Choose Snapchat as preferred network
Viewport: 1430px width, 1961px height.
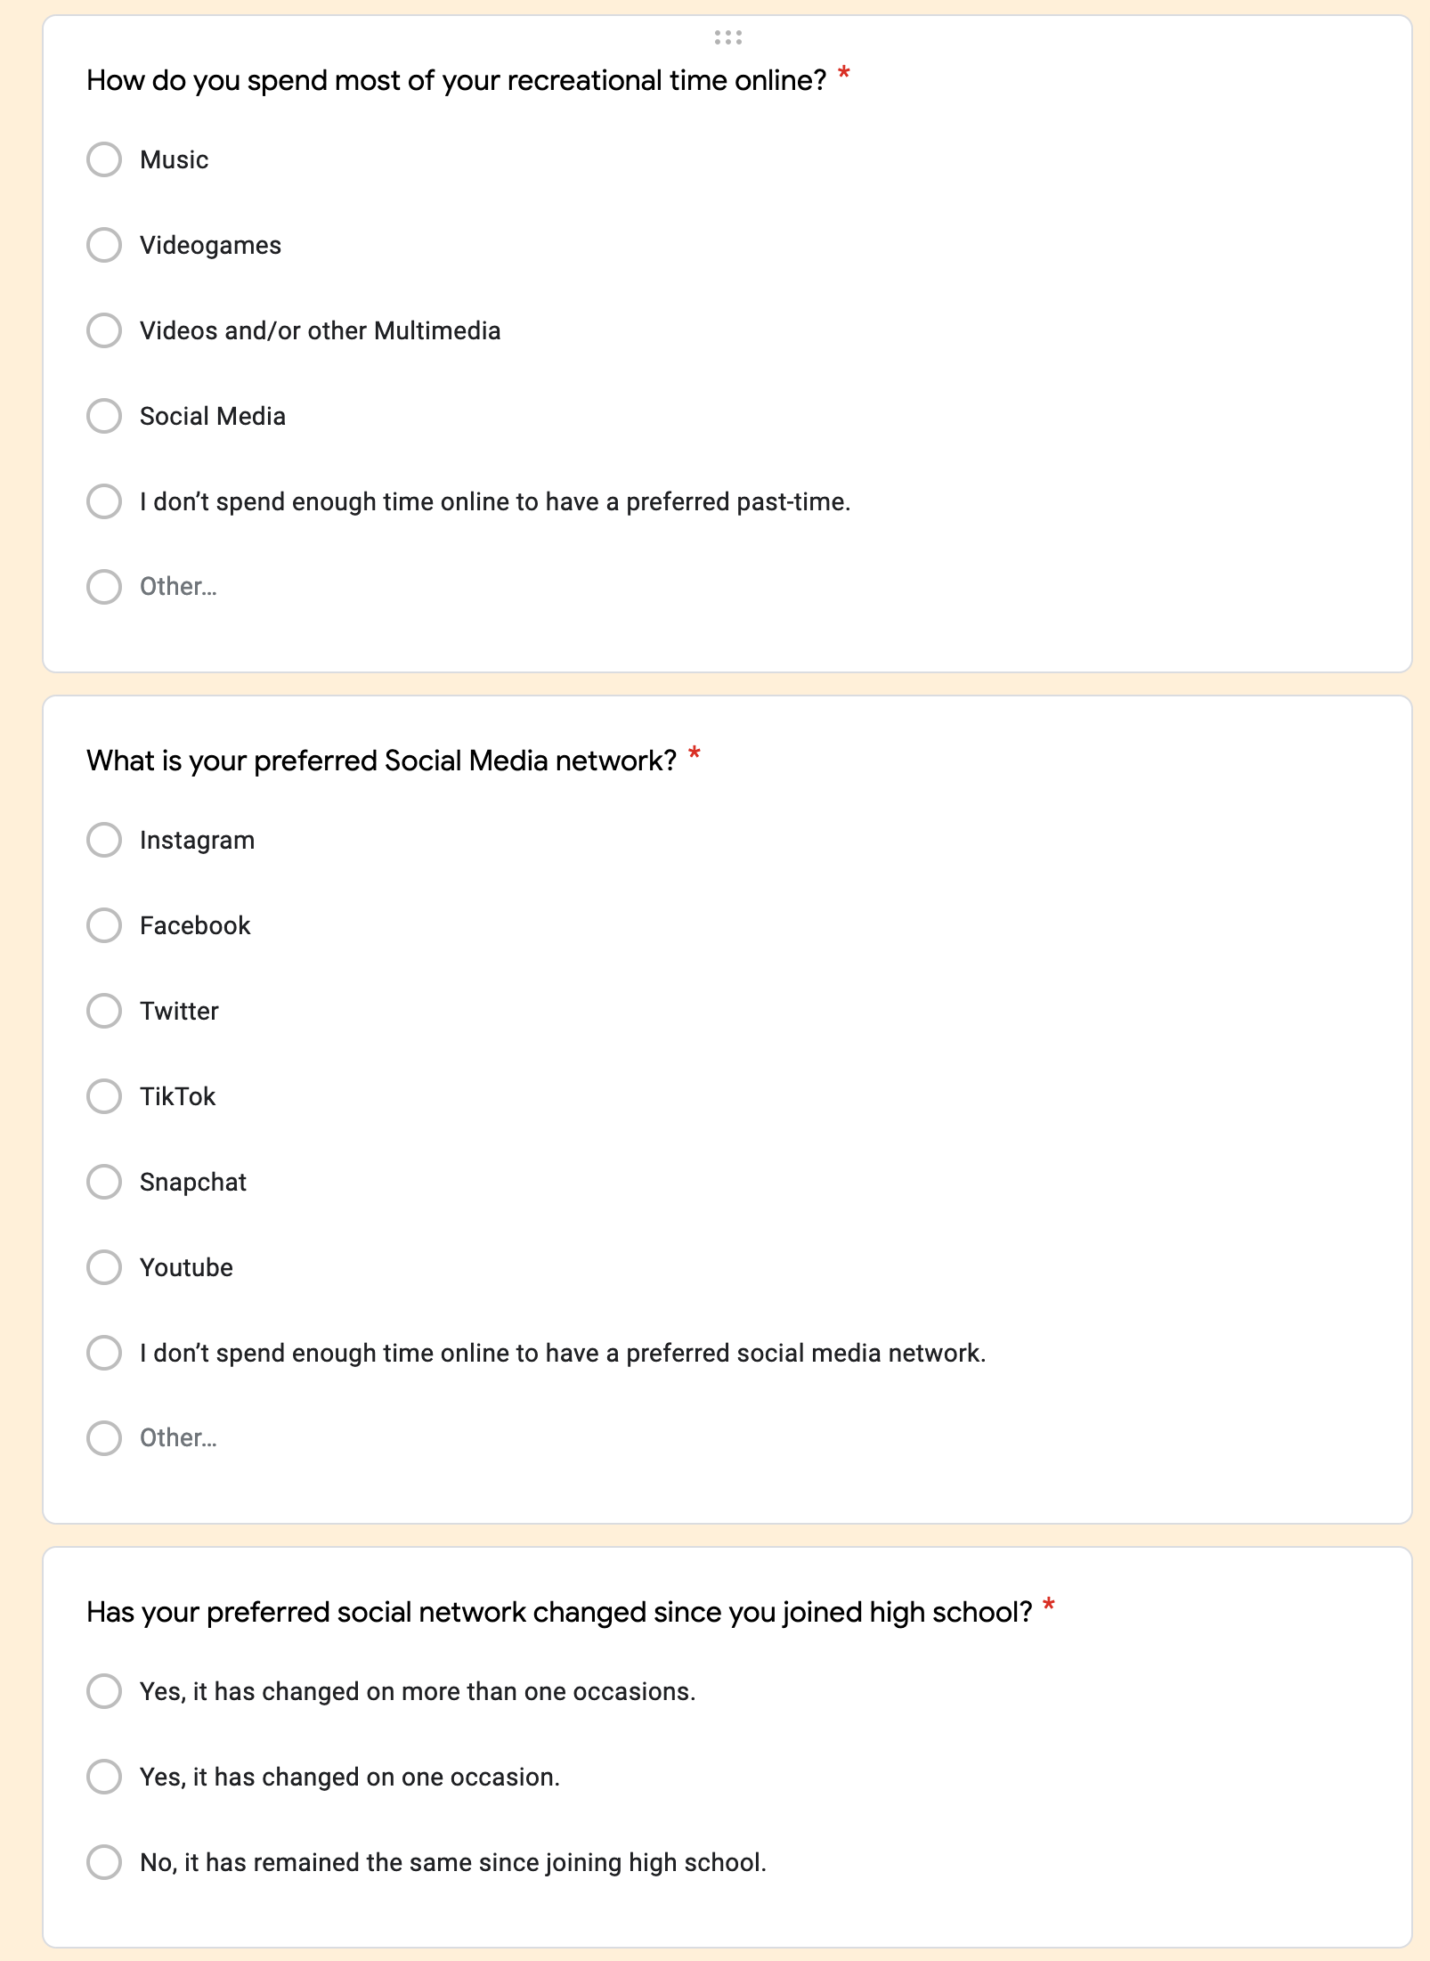[104, 1182]
